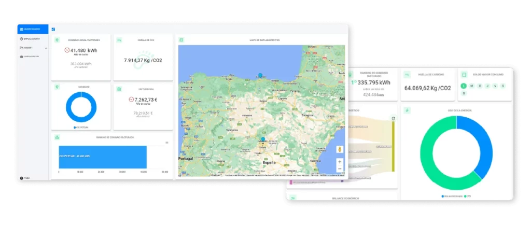Click the 41.480 kWh annual consumption value
This screenshot has width=531, height=225.
(x=83, y=50)
